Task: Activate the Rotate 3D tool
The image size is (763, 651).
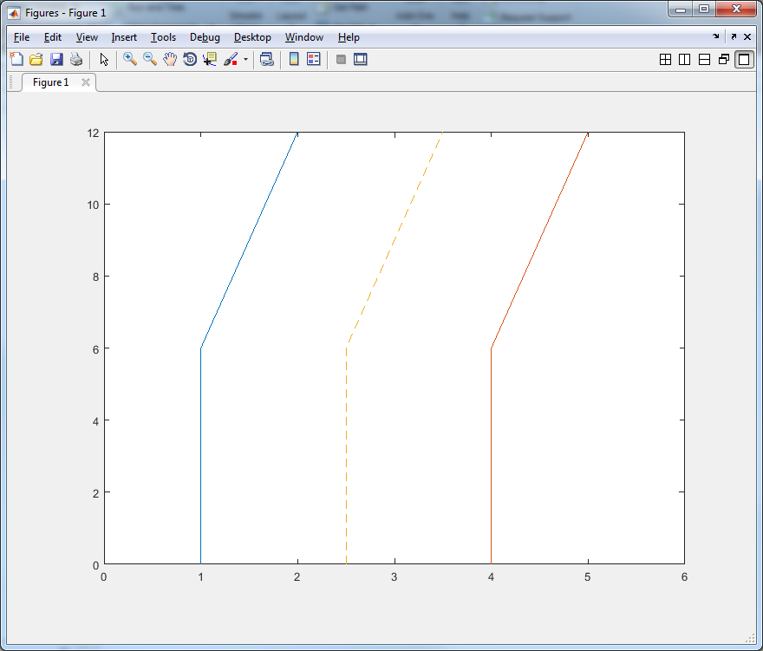Action: [x=190, y=60]
